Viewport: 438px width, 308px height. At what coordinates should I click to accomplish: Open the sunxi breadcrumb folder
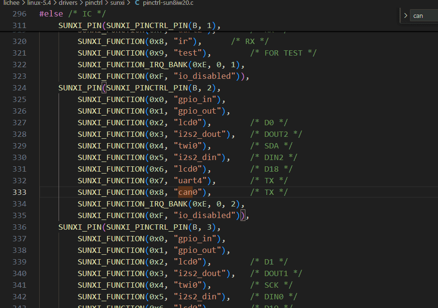(x=116, y=3)
